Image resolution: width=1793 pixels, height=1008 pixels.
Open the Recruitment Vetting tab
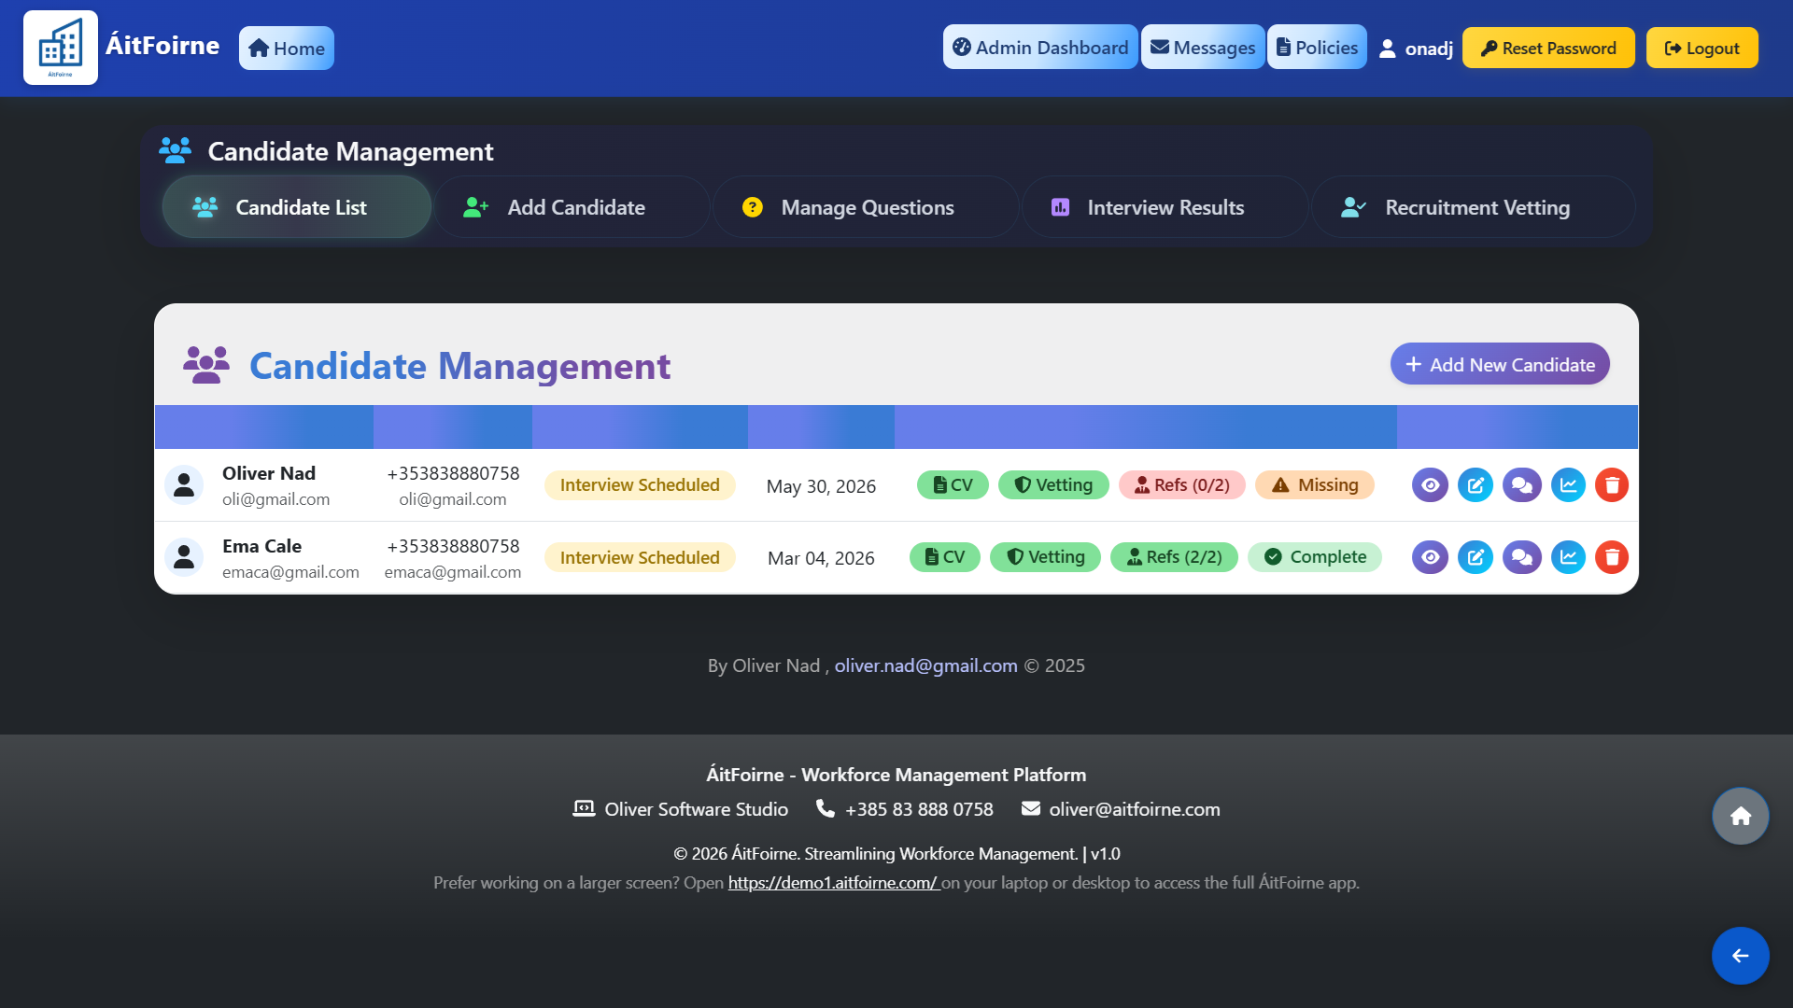[x=1474, y=207]
